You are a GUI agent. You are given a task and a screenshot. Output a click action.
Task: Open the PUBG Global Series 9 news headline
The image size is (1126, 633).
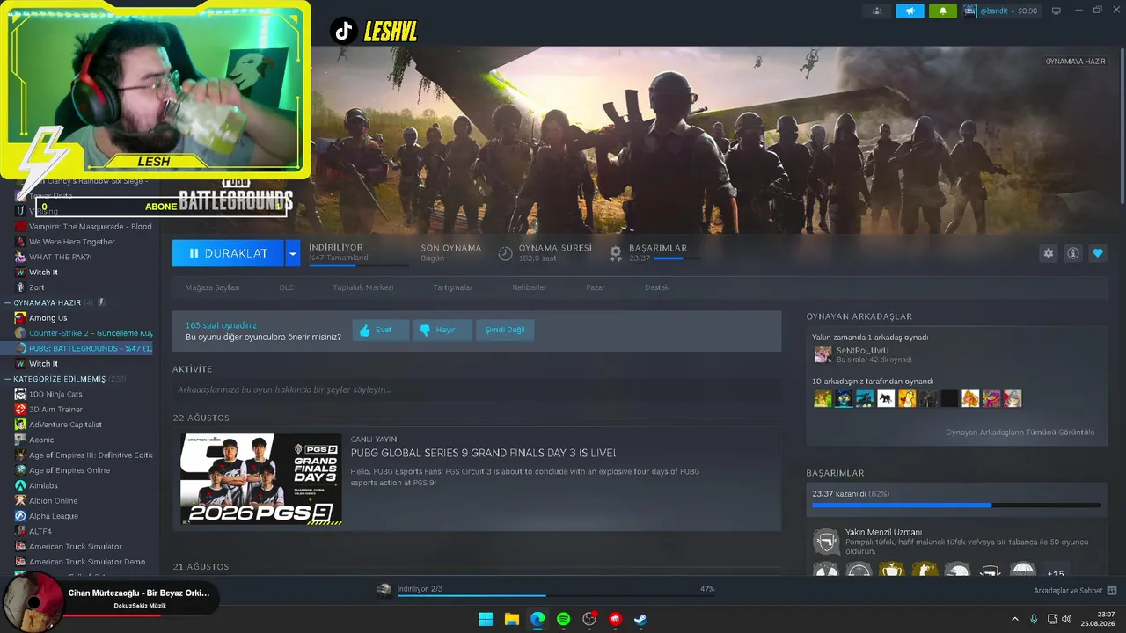pos(483,453)
